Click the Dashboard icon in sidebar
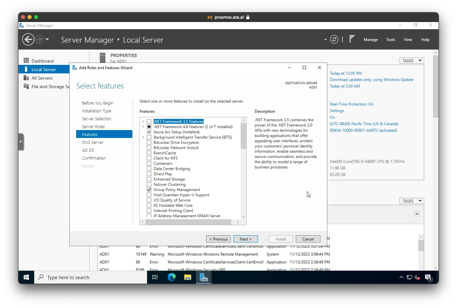The height and width of the screenshot is (308, 457). 26,61
